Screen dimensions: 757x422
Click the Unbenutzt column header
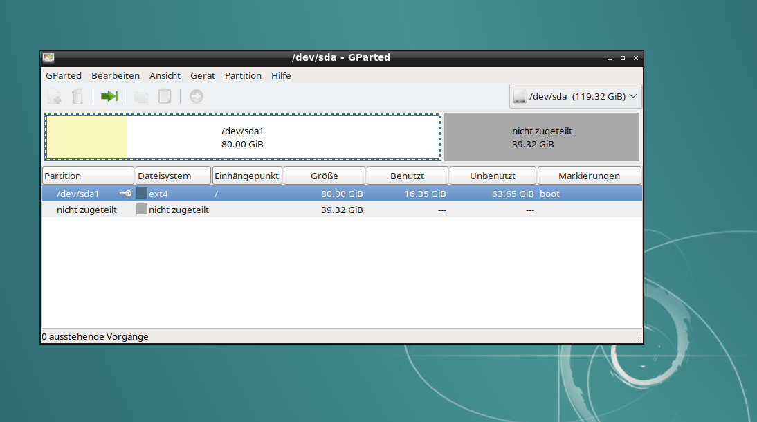(x=493, y=176)
